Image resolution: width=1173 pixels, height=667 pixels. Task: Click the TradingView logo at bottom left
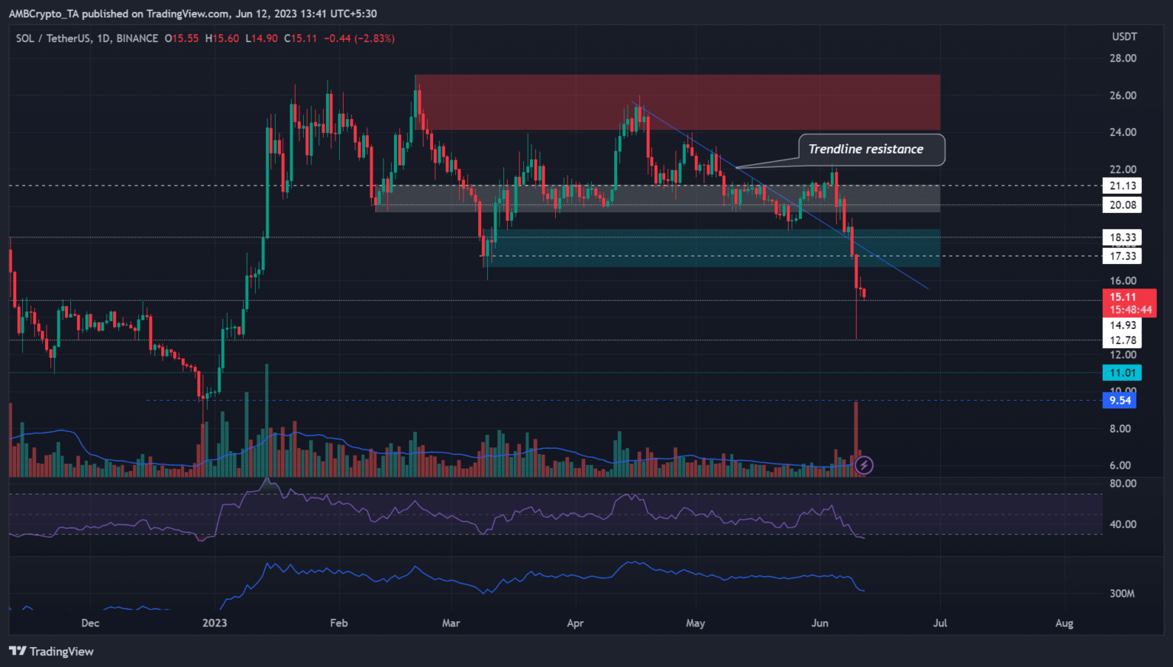(51, 651)
